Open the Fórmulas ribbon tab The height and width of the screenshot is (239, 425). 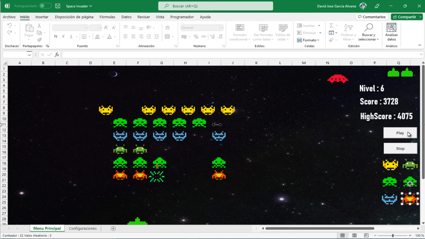[107, 17]
